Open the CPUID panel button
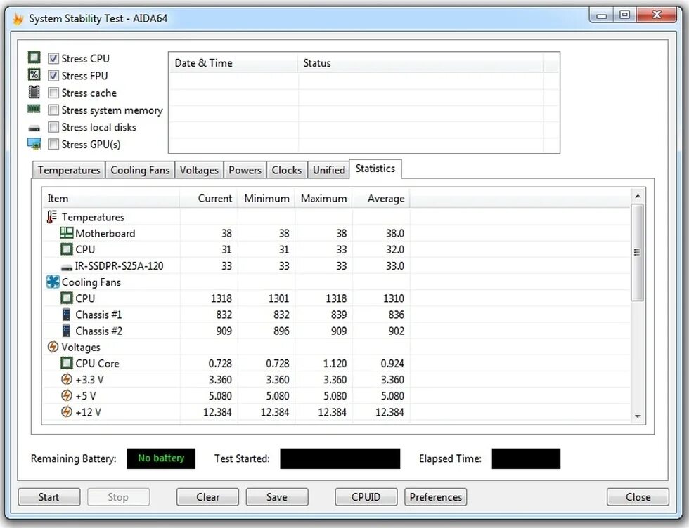Viewport: 689px width, 528px height. pyautogui.click(x=366, y=497)
